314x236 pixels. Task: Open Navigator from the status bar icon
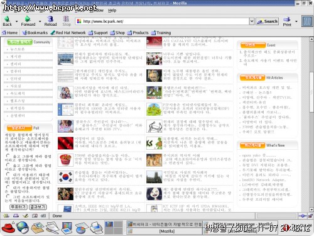coord(6,216)
